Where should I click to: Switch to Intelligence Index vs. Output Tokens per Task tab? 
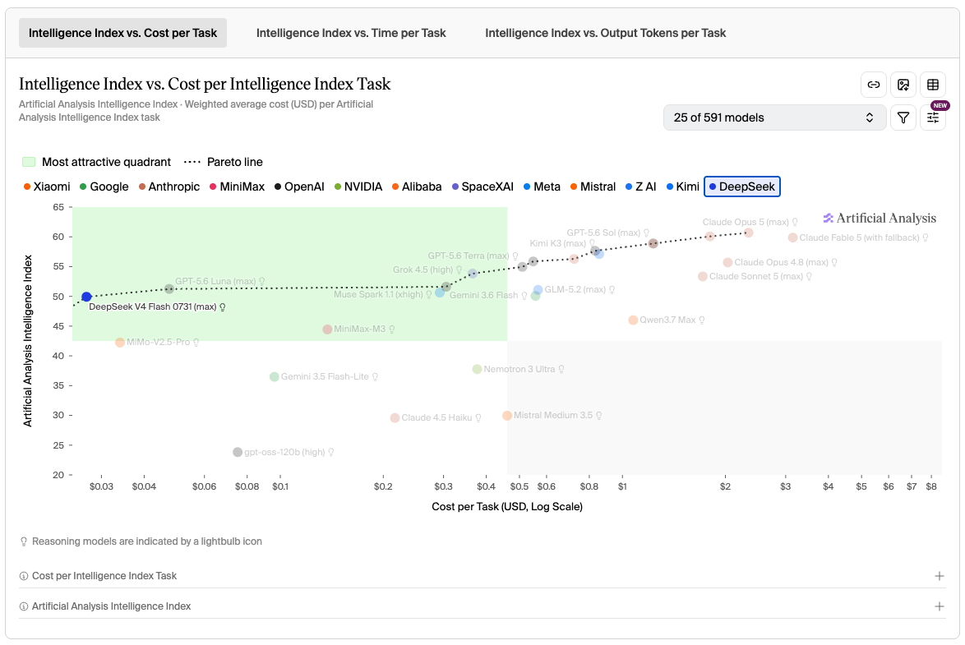(605, 33)
